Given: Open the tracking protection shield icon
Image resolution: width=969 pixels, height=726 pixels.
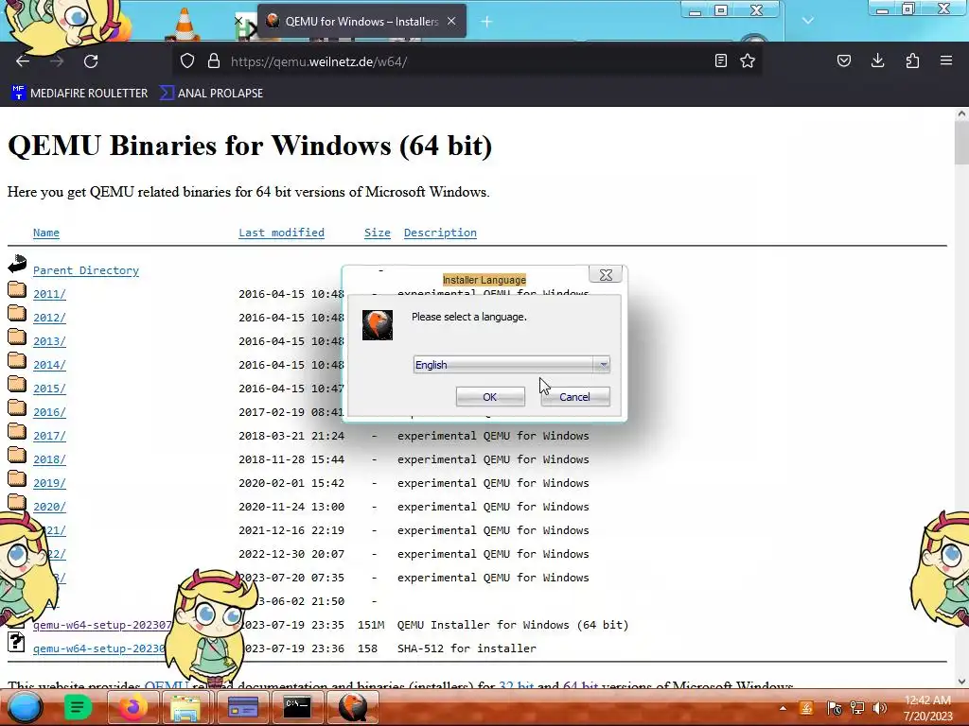Looking at the screenshot, I should [187, 61].
